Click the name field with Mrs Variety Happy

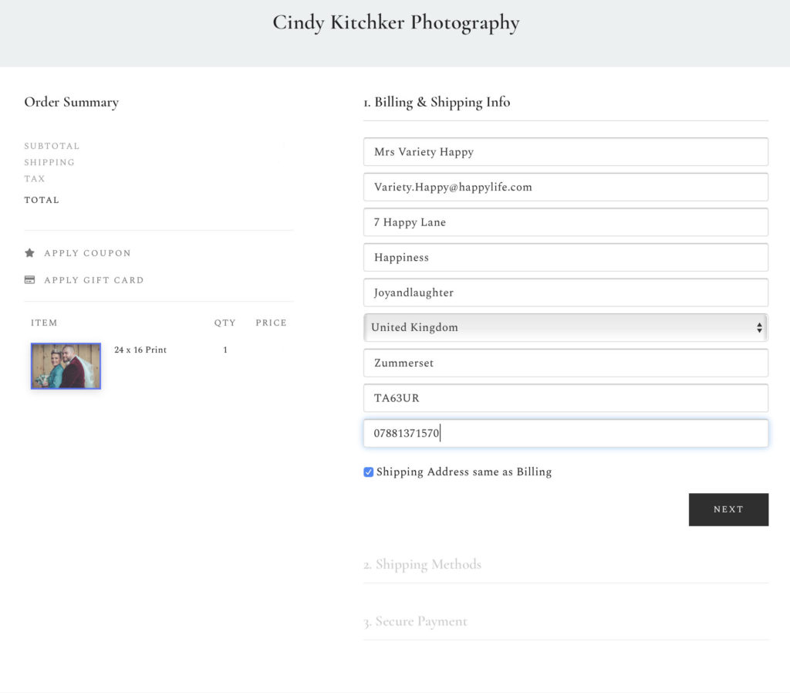click(x=565, y=152)
